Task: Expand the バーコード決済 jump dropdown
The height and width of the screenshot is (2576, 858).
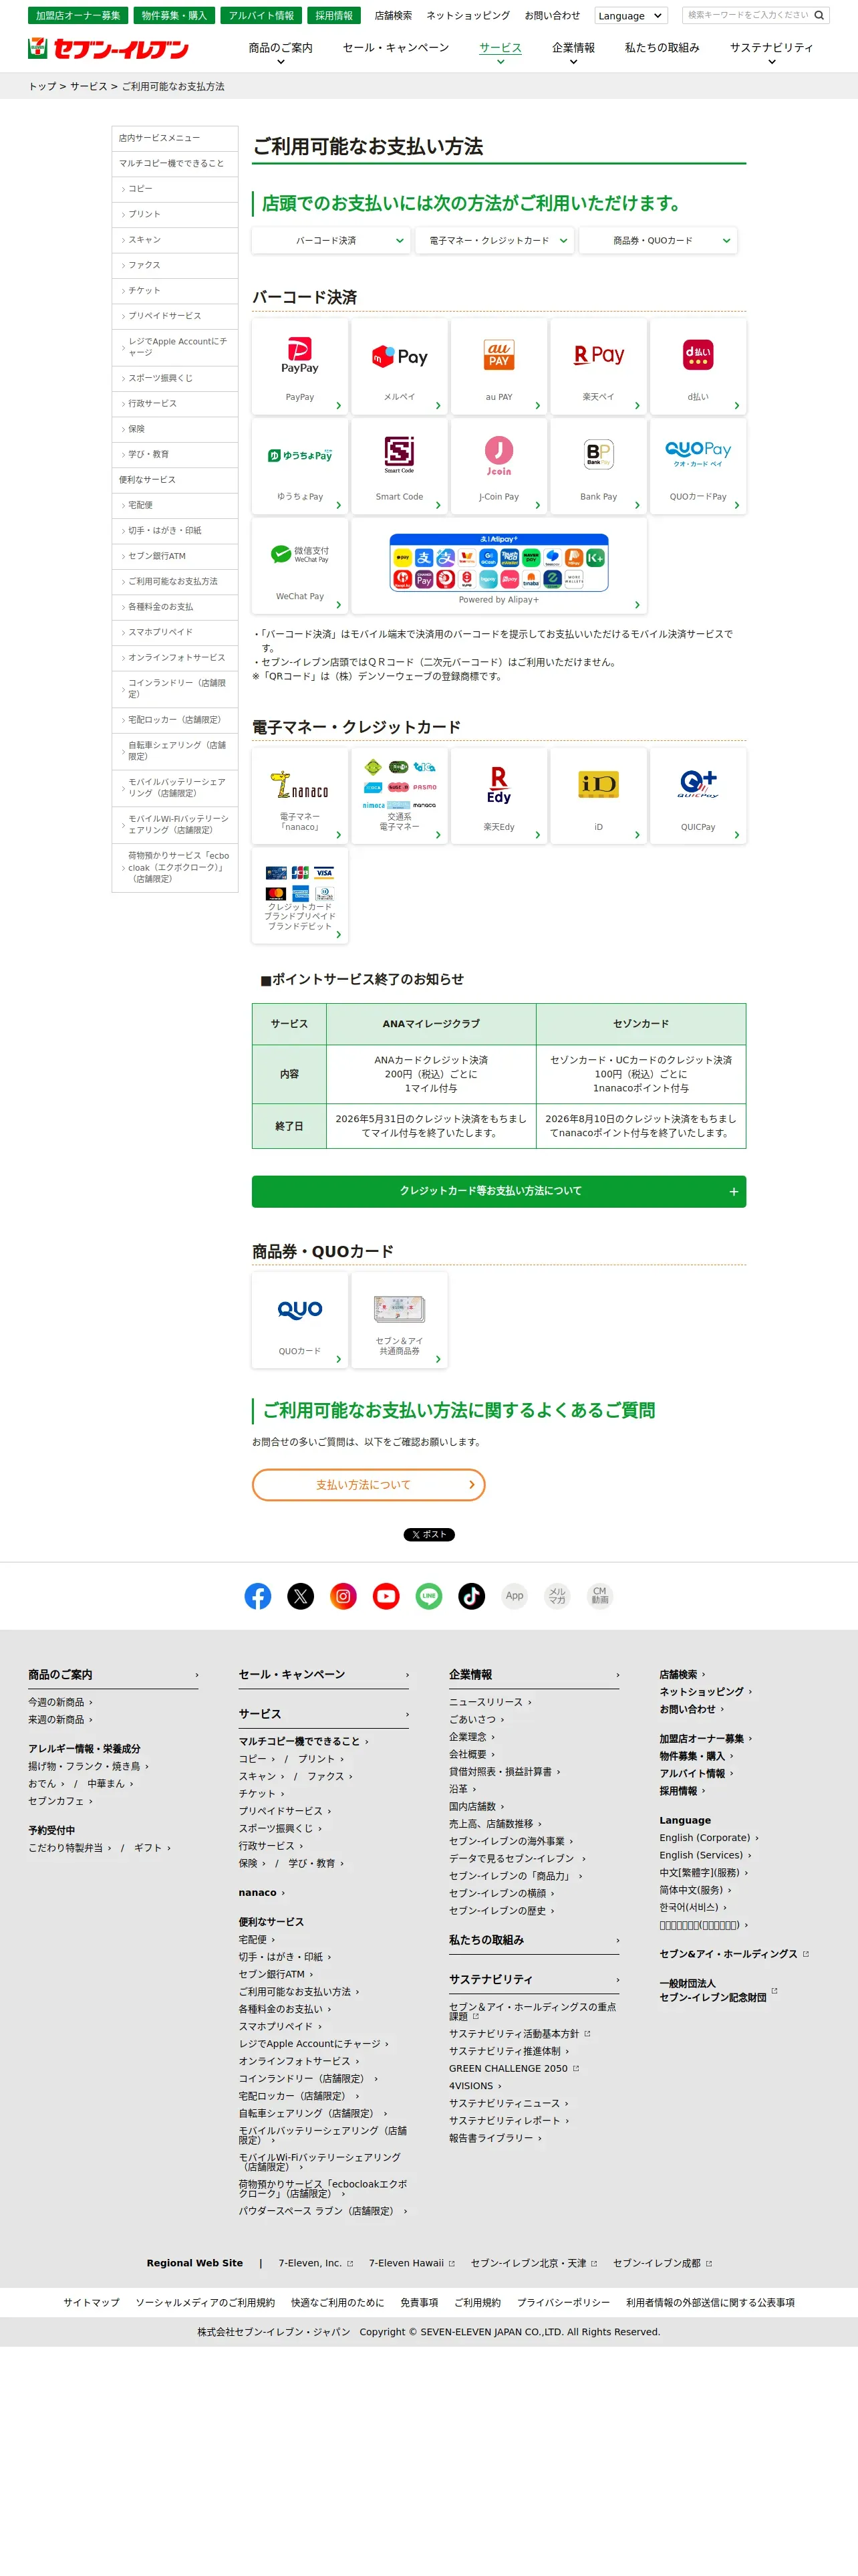Action: (x=331, y=241)
